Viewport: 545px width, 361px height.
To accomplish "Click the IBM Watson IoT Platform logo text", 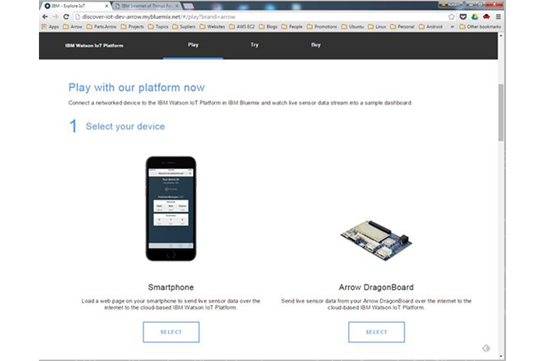I will pos(94,45).
